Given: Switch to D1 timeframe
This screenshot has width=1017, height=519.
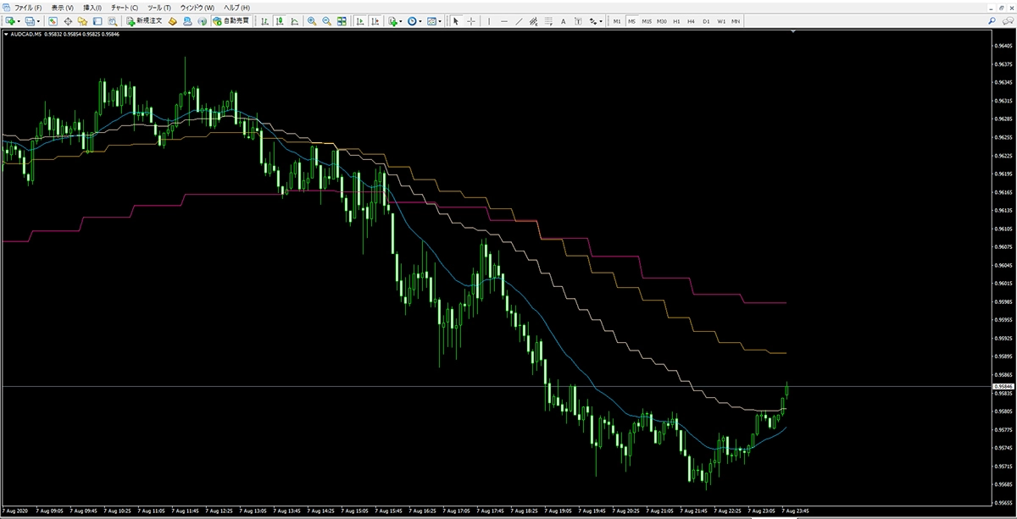Looking at the screenshot, I should tap(706, 20).
